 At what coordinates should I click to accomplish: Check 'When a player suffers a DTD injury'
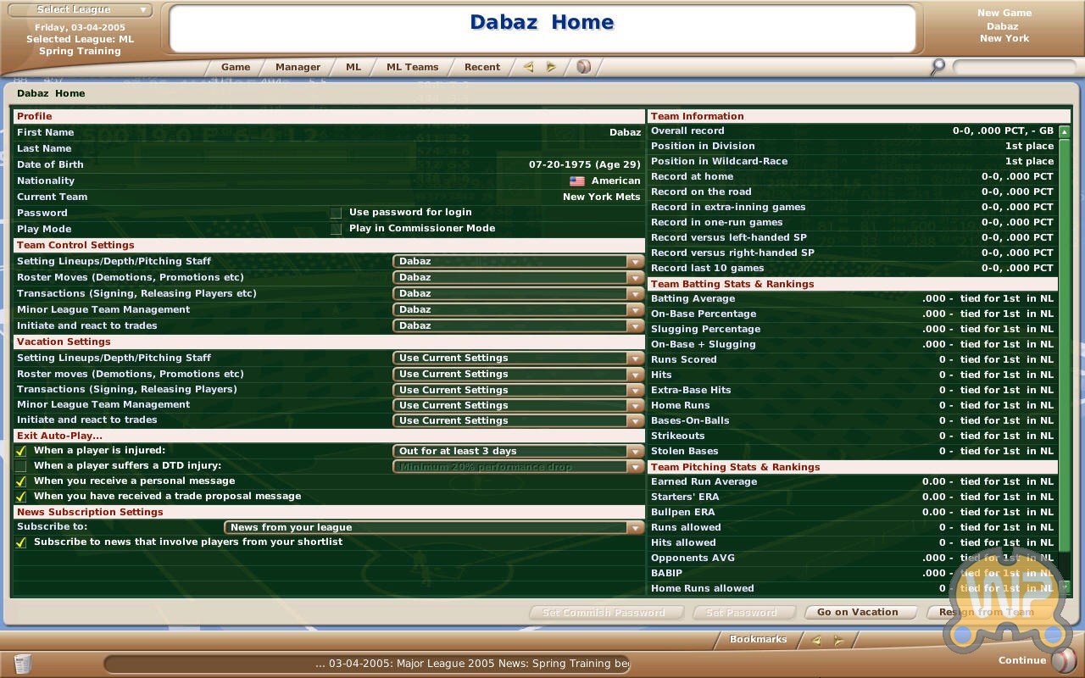point(21,466)
